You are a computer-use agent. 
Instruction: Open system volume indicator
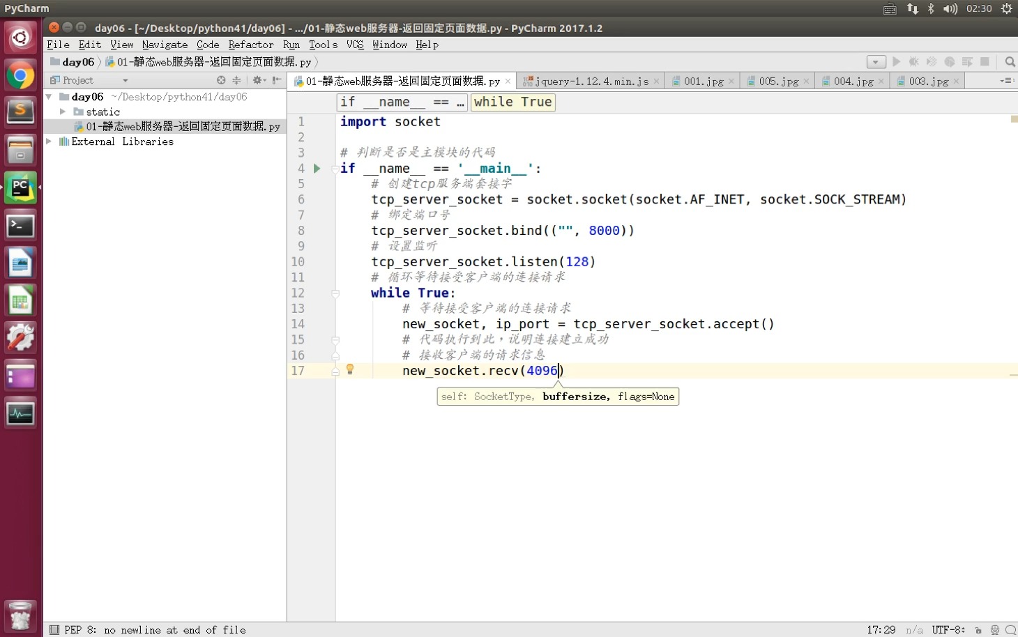950,8
